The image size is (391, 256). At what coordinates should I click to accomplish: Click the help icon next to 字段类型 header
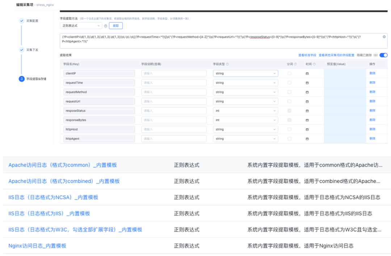pos(227,64)
